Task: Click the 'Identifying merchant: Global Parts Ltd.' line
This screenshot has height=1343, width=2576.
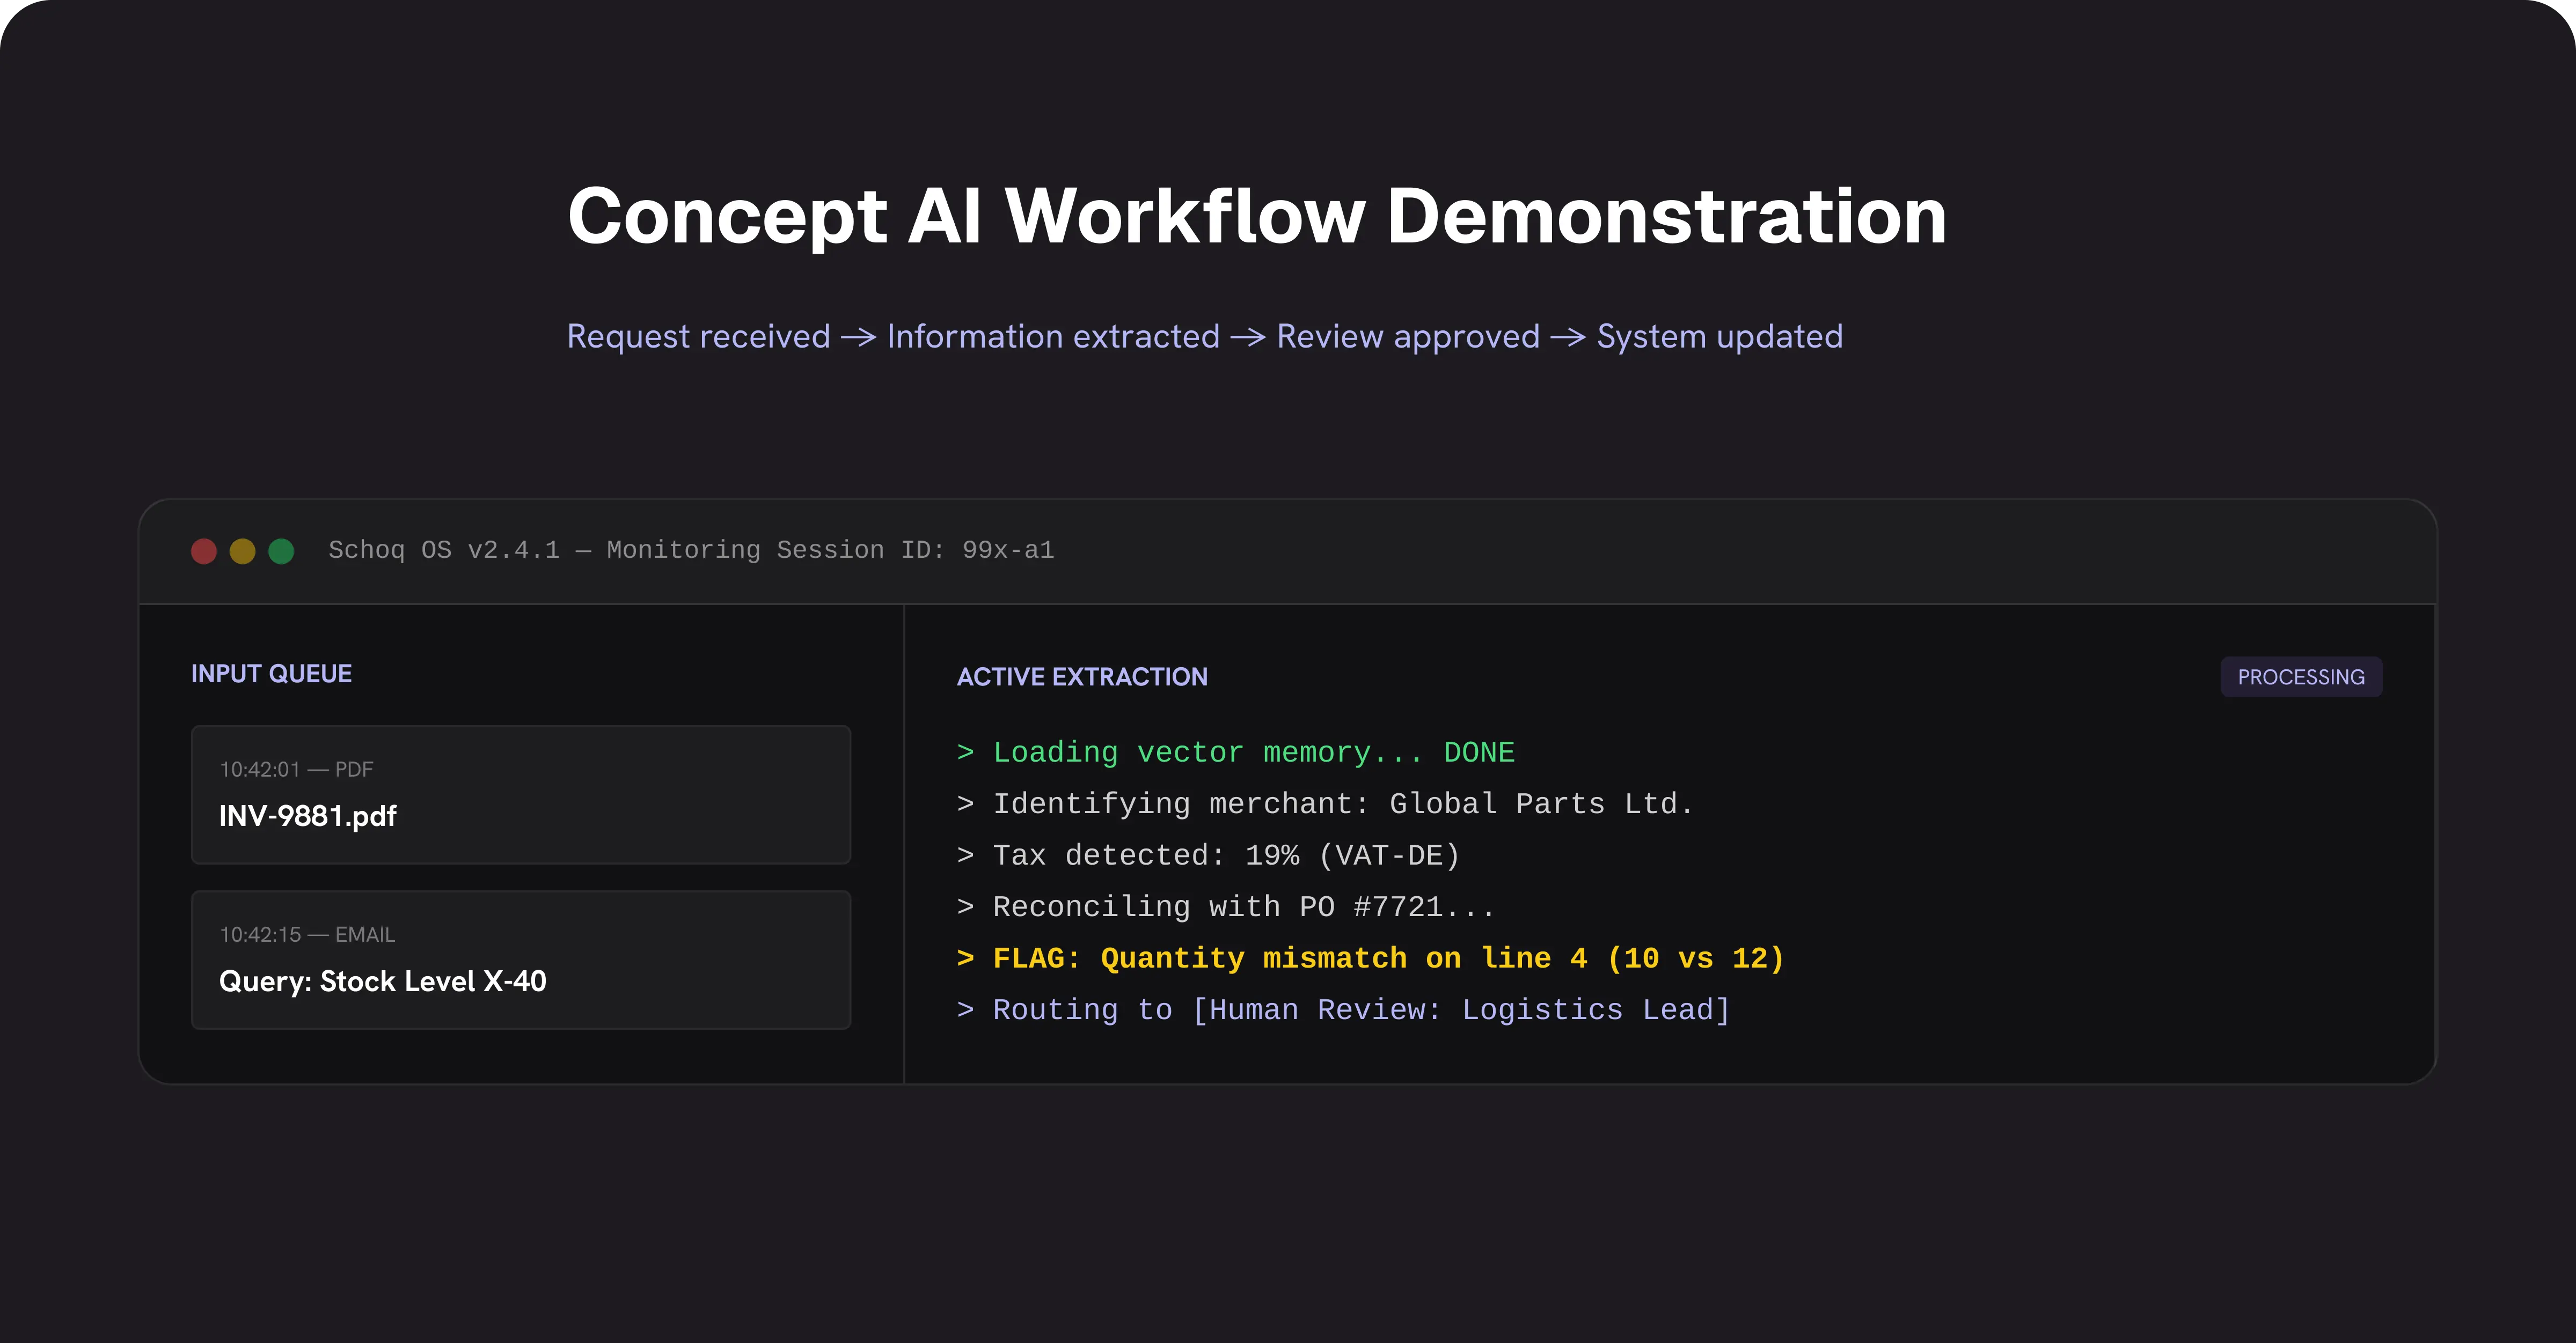Action: (1325, 803)
